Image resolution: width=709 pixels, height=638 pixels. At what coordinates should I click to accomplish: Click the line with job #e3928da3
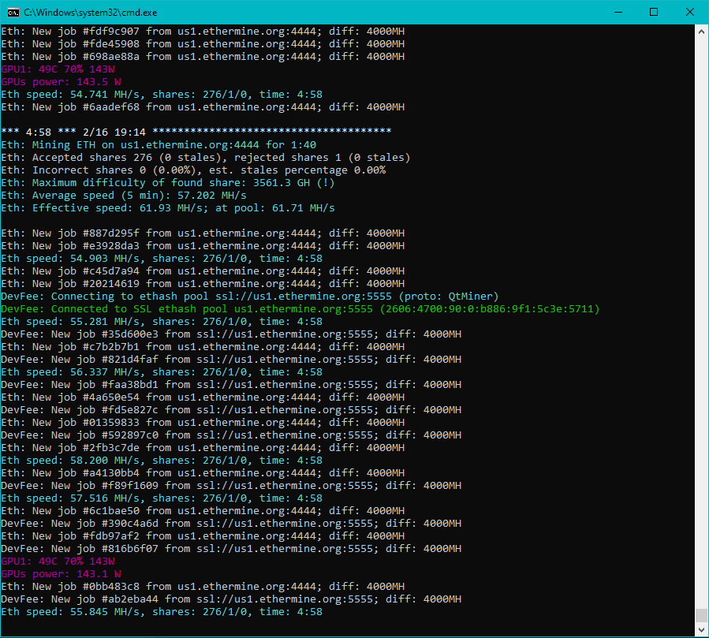tap(203, 245)
